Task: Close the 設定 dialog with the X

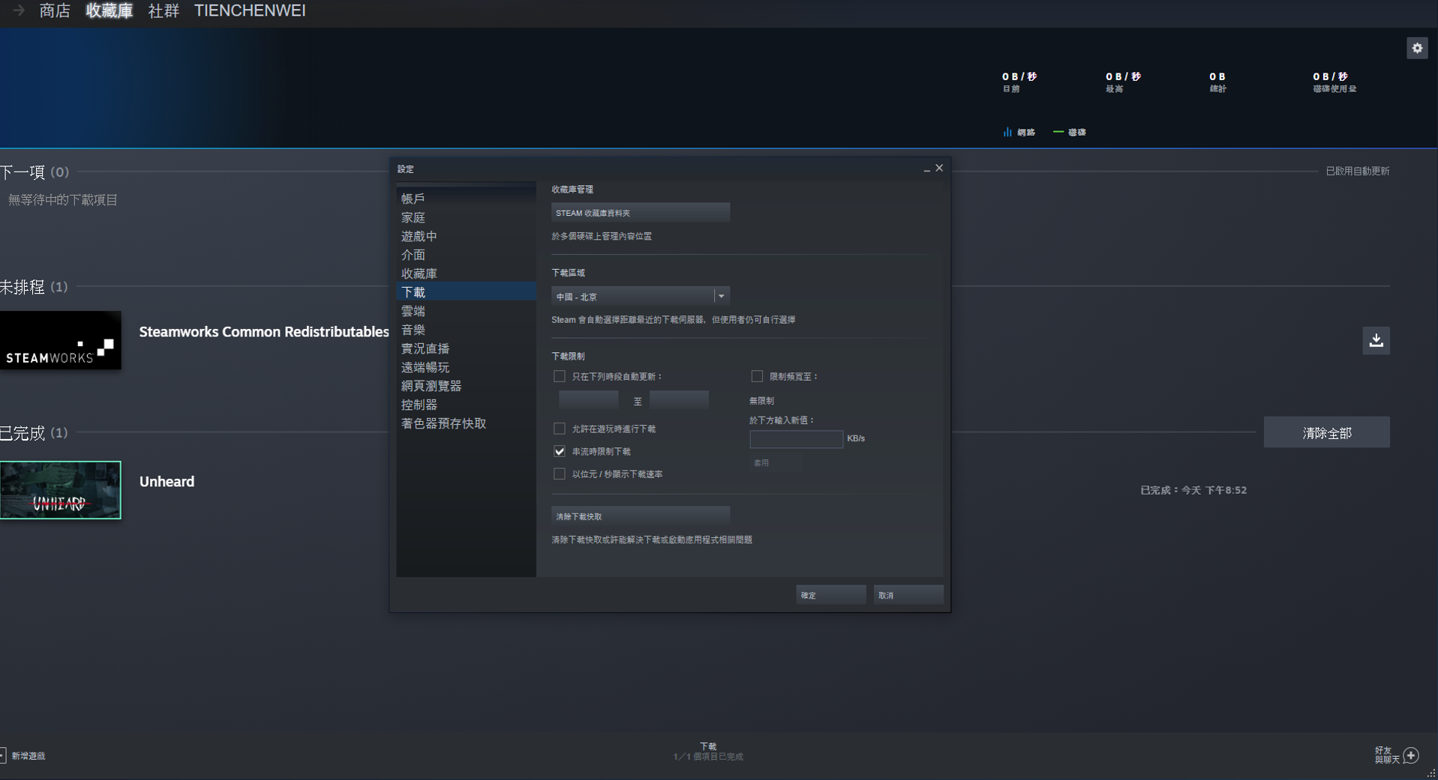Action: click(x=939, y=168)
